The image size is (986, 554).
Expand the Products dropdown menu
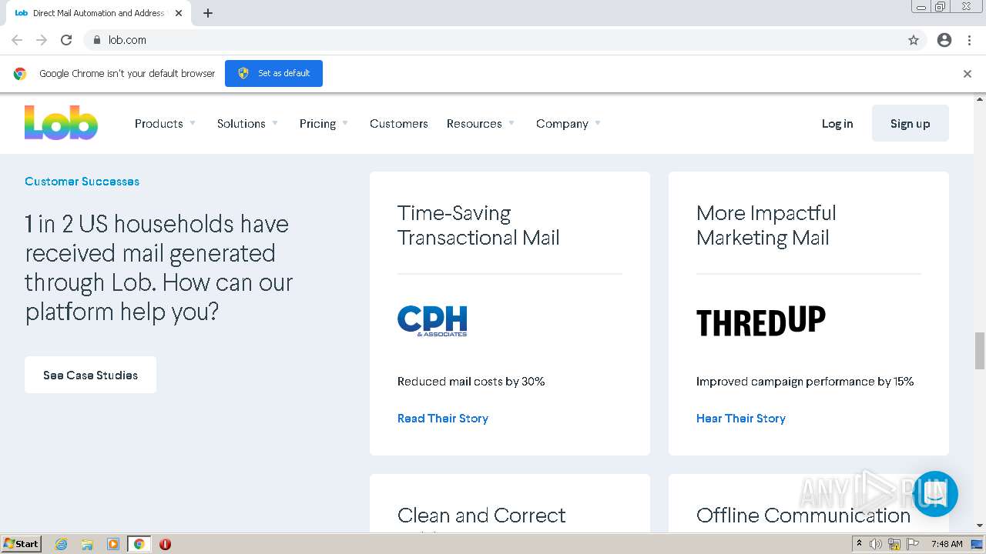(x=165, y=124)
